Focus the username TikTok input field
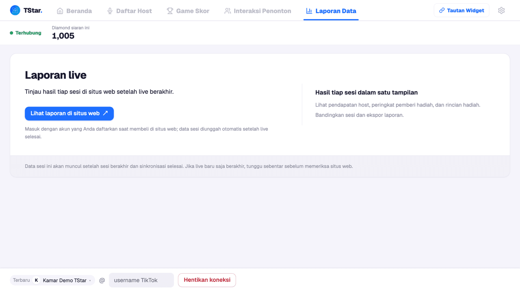 click(141, 280)
